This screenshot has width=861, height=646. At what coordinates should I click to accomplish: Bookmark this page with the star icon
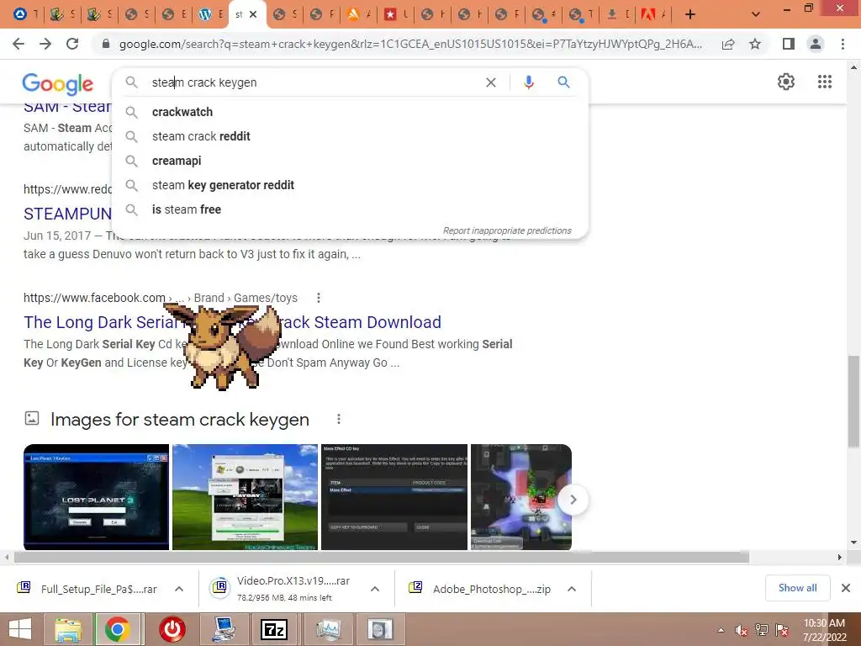(x=755, y=44)
